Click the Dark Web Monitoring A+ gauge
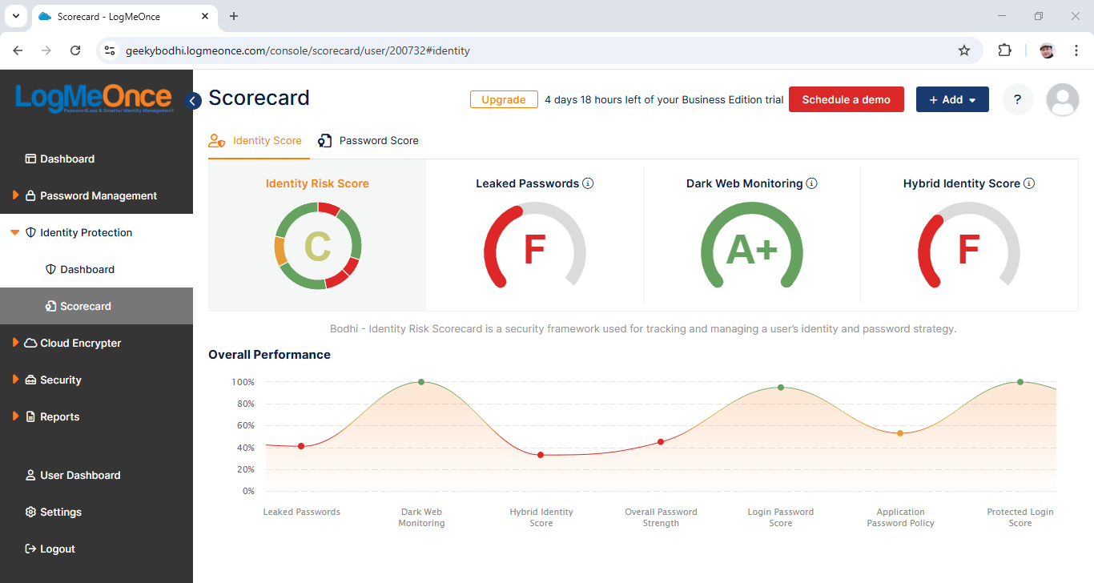This screenshot has height=583, width=1094. pos(752,247)
